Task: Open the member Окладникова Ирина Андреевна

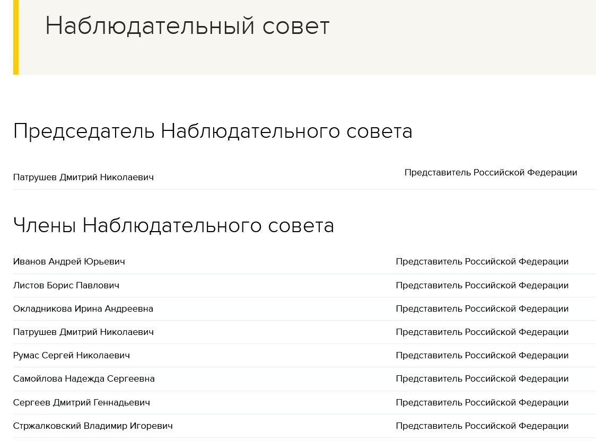Action: click(x=83, y=308)
